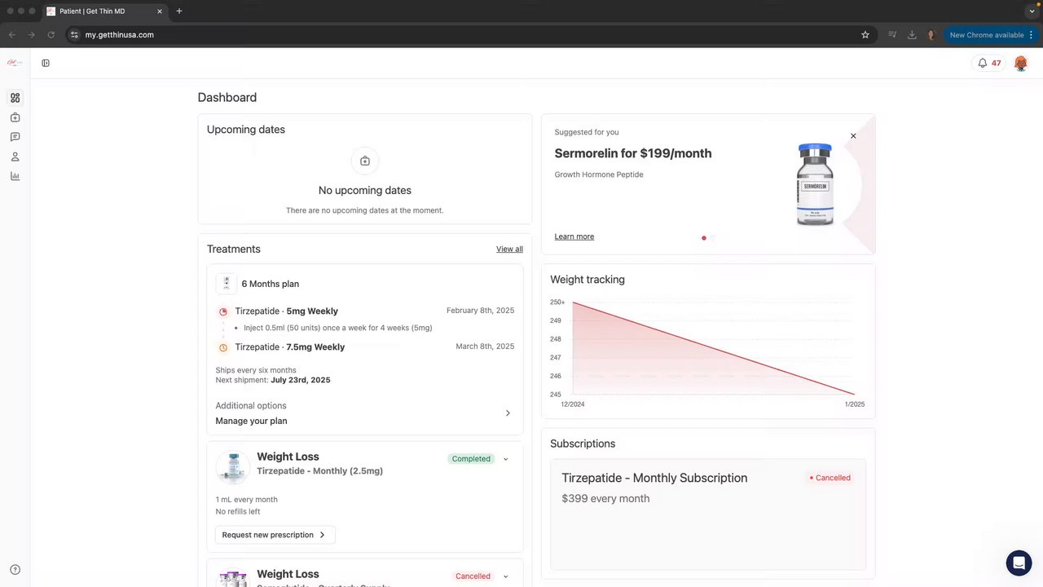The width and height of the screenshot is (1043, 587).
Task: Click the Tirzepatide 7.5mg Weekly entry
Action: 289,347
